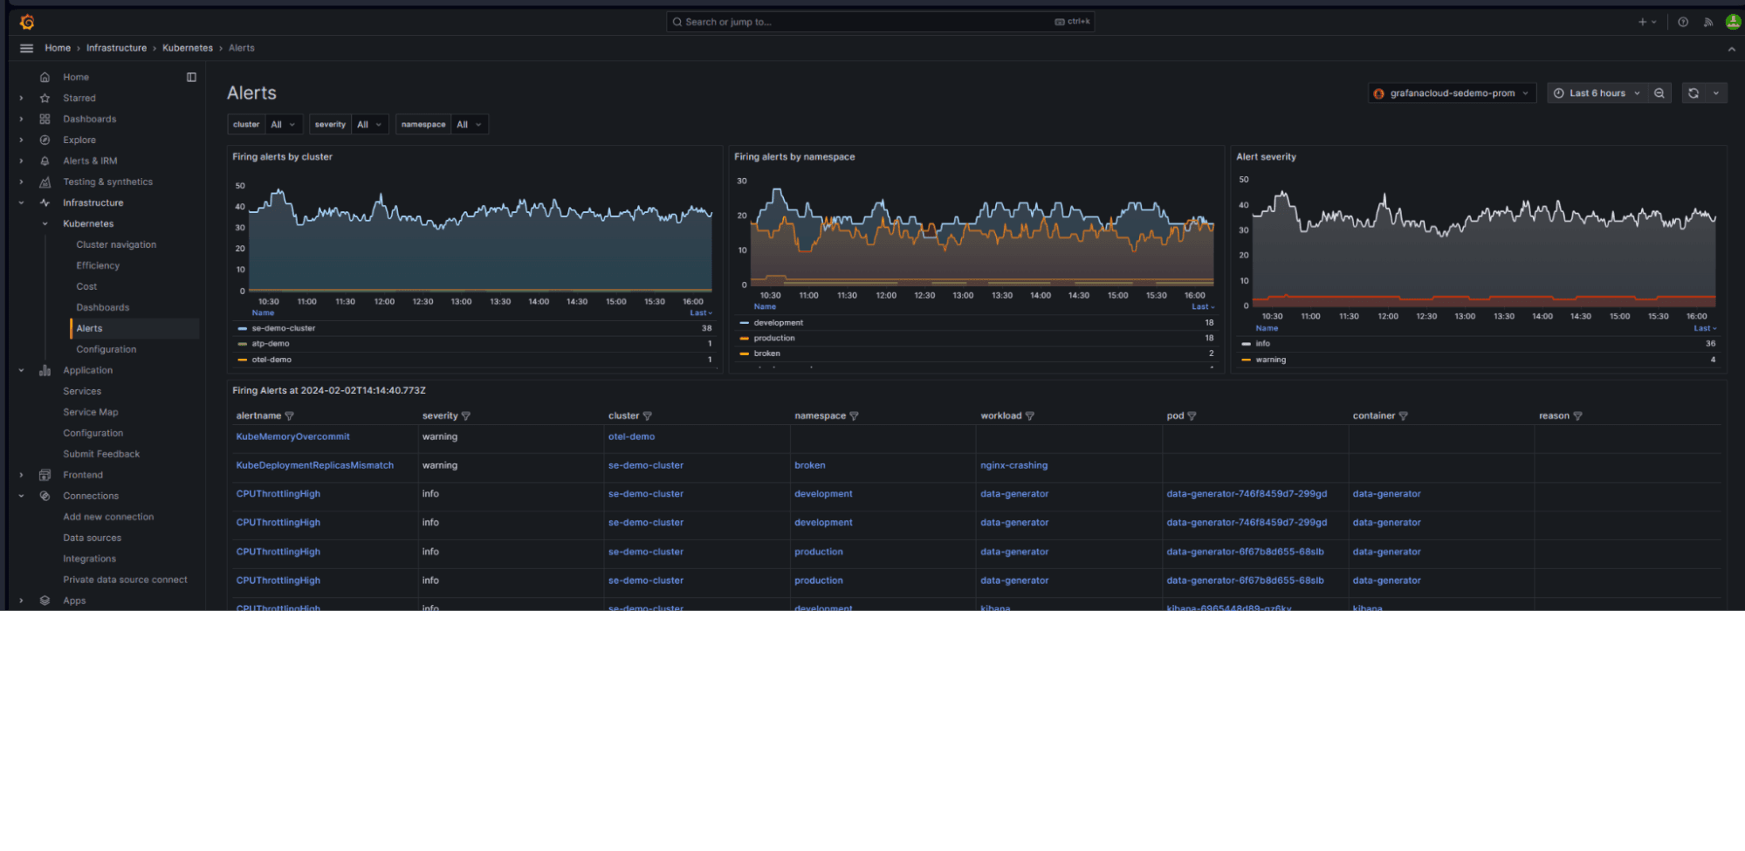Filter the reason column
1745x851 pixels.
pos(1578,416)
